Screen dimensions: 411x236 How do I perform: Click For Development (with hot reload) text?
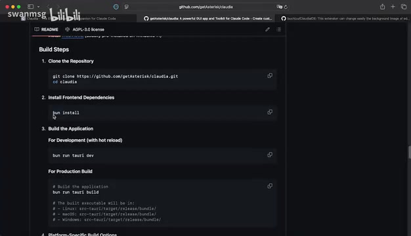tap(85, 140)
